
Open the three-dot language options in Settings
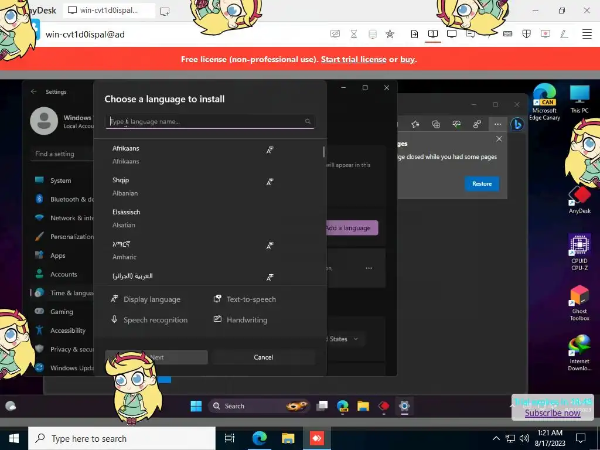[369, 268]
